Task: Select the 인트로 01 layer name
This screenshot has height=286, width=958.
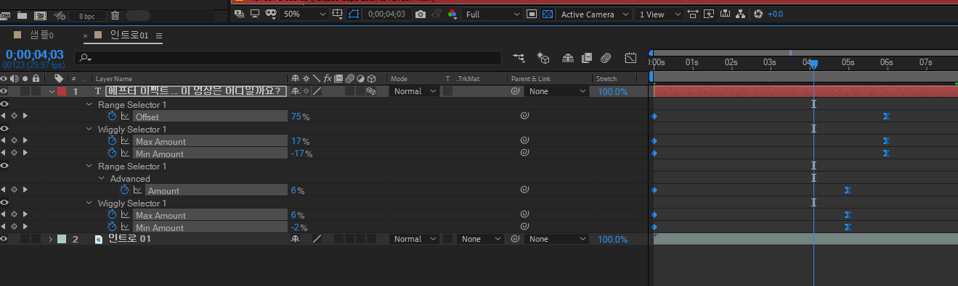Action: [x=129, y=239]
